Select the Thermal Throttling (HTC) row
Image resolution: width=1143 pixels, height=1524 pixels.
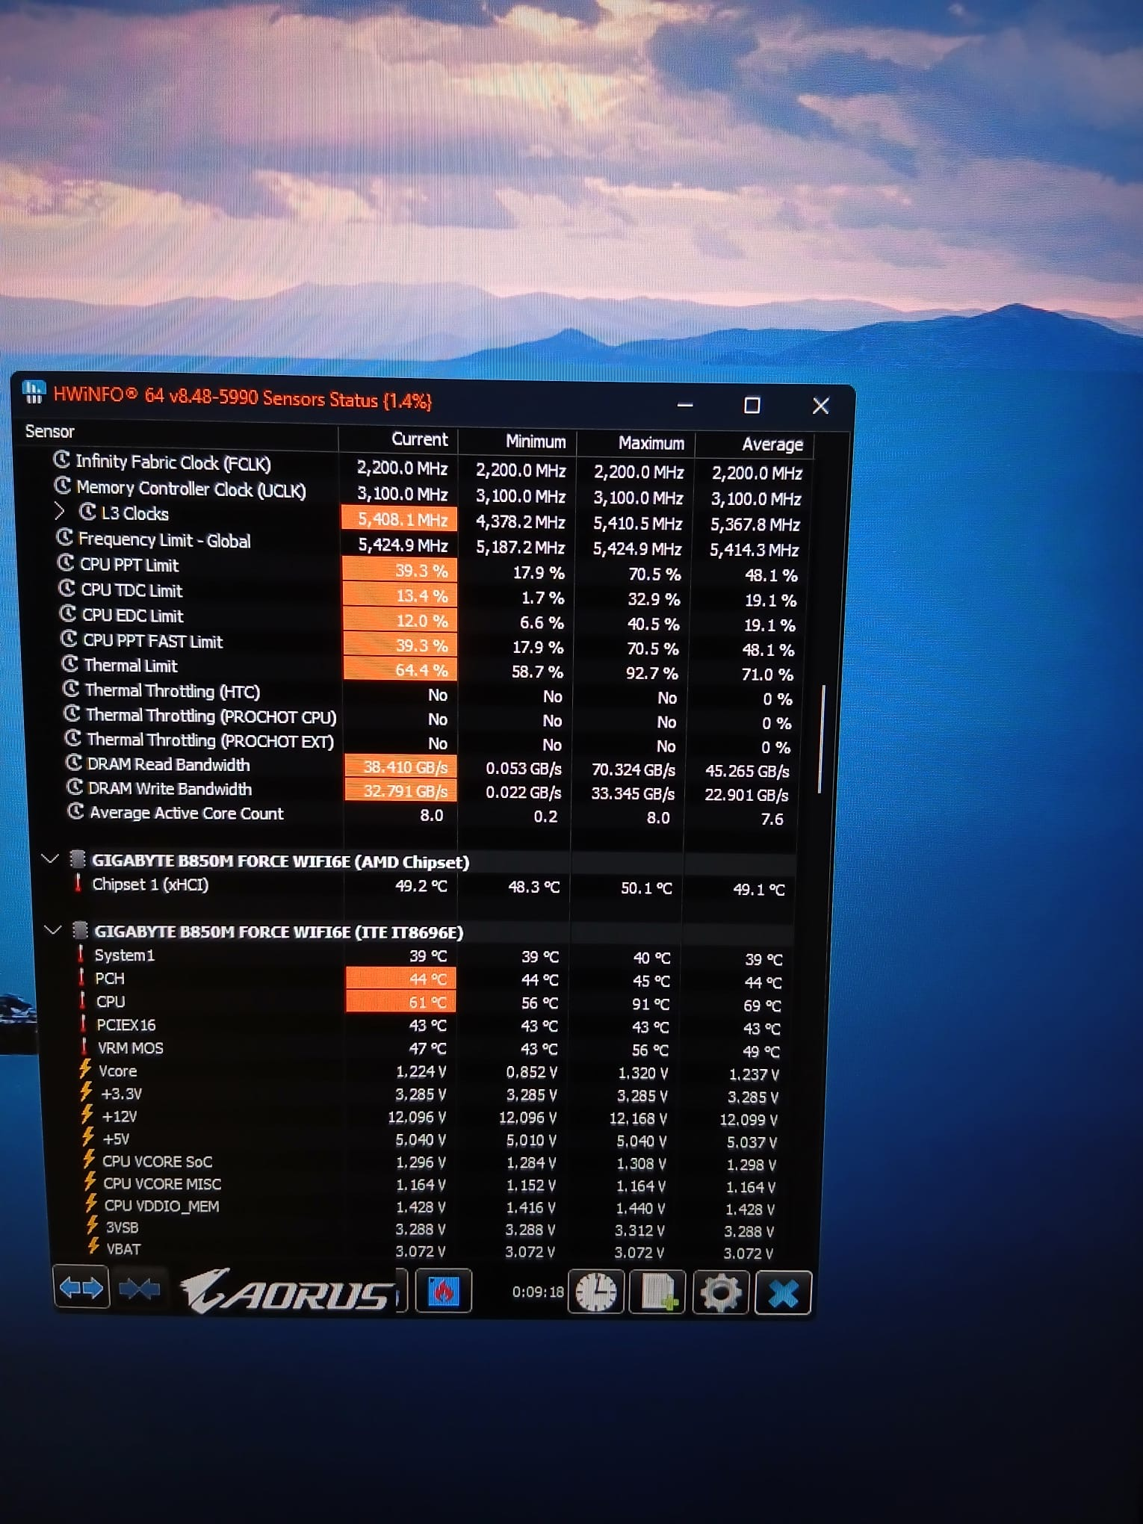tap(428, 694)
